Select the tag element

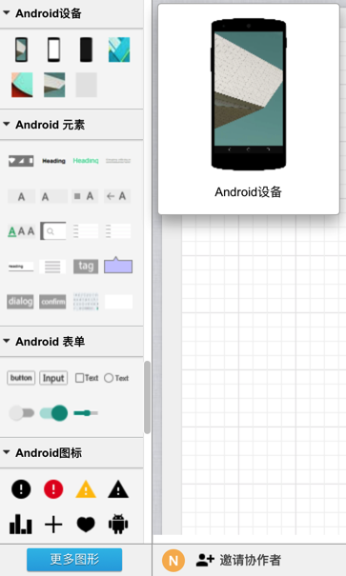click(x=86, y=267)
